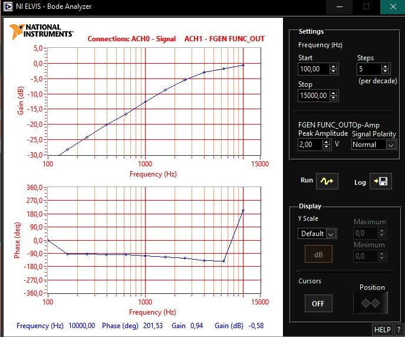Decrease the Steps per decade value
The image size is (405, 337).
pos(385,71)
